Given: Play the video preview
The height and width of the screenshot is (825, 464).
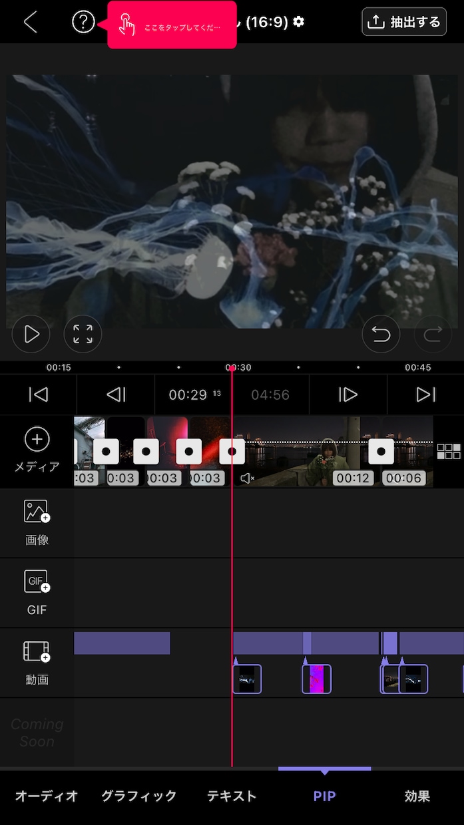Looking at the screenshot, I should 31,334.
